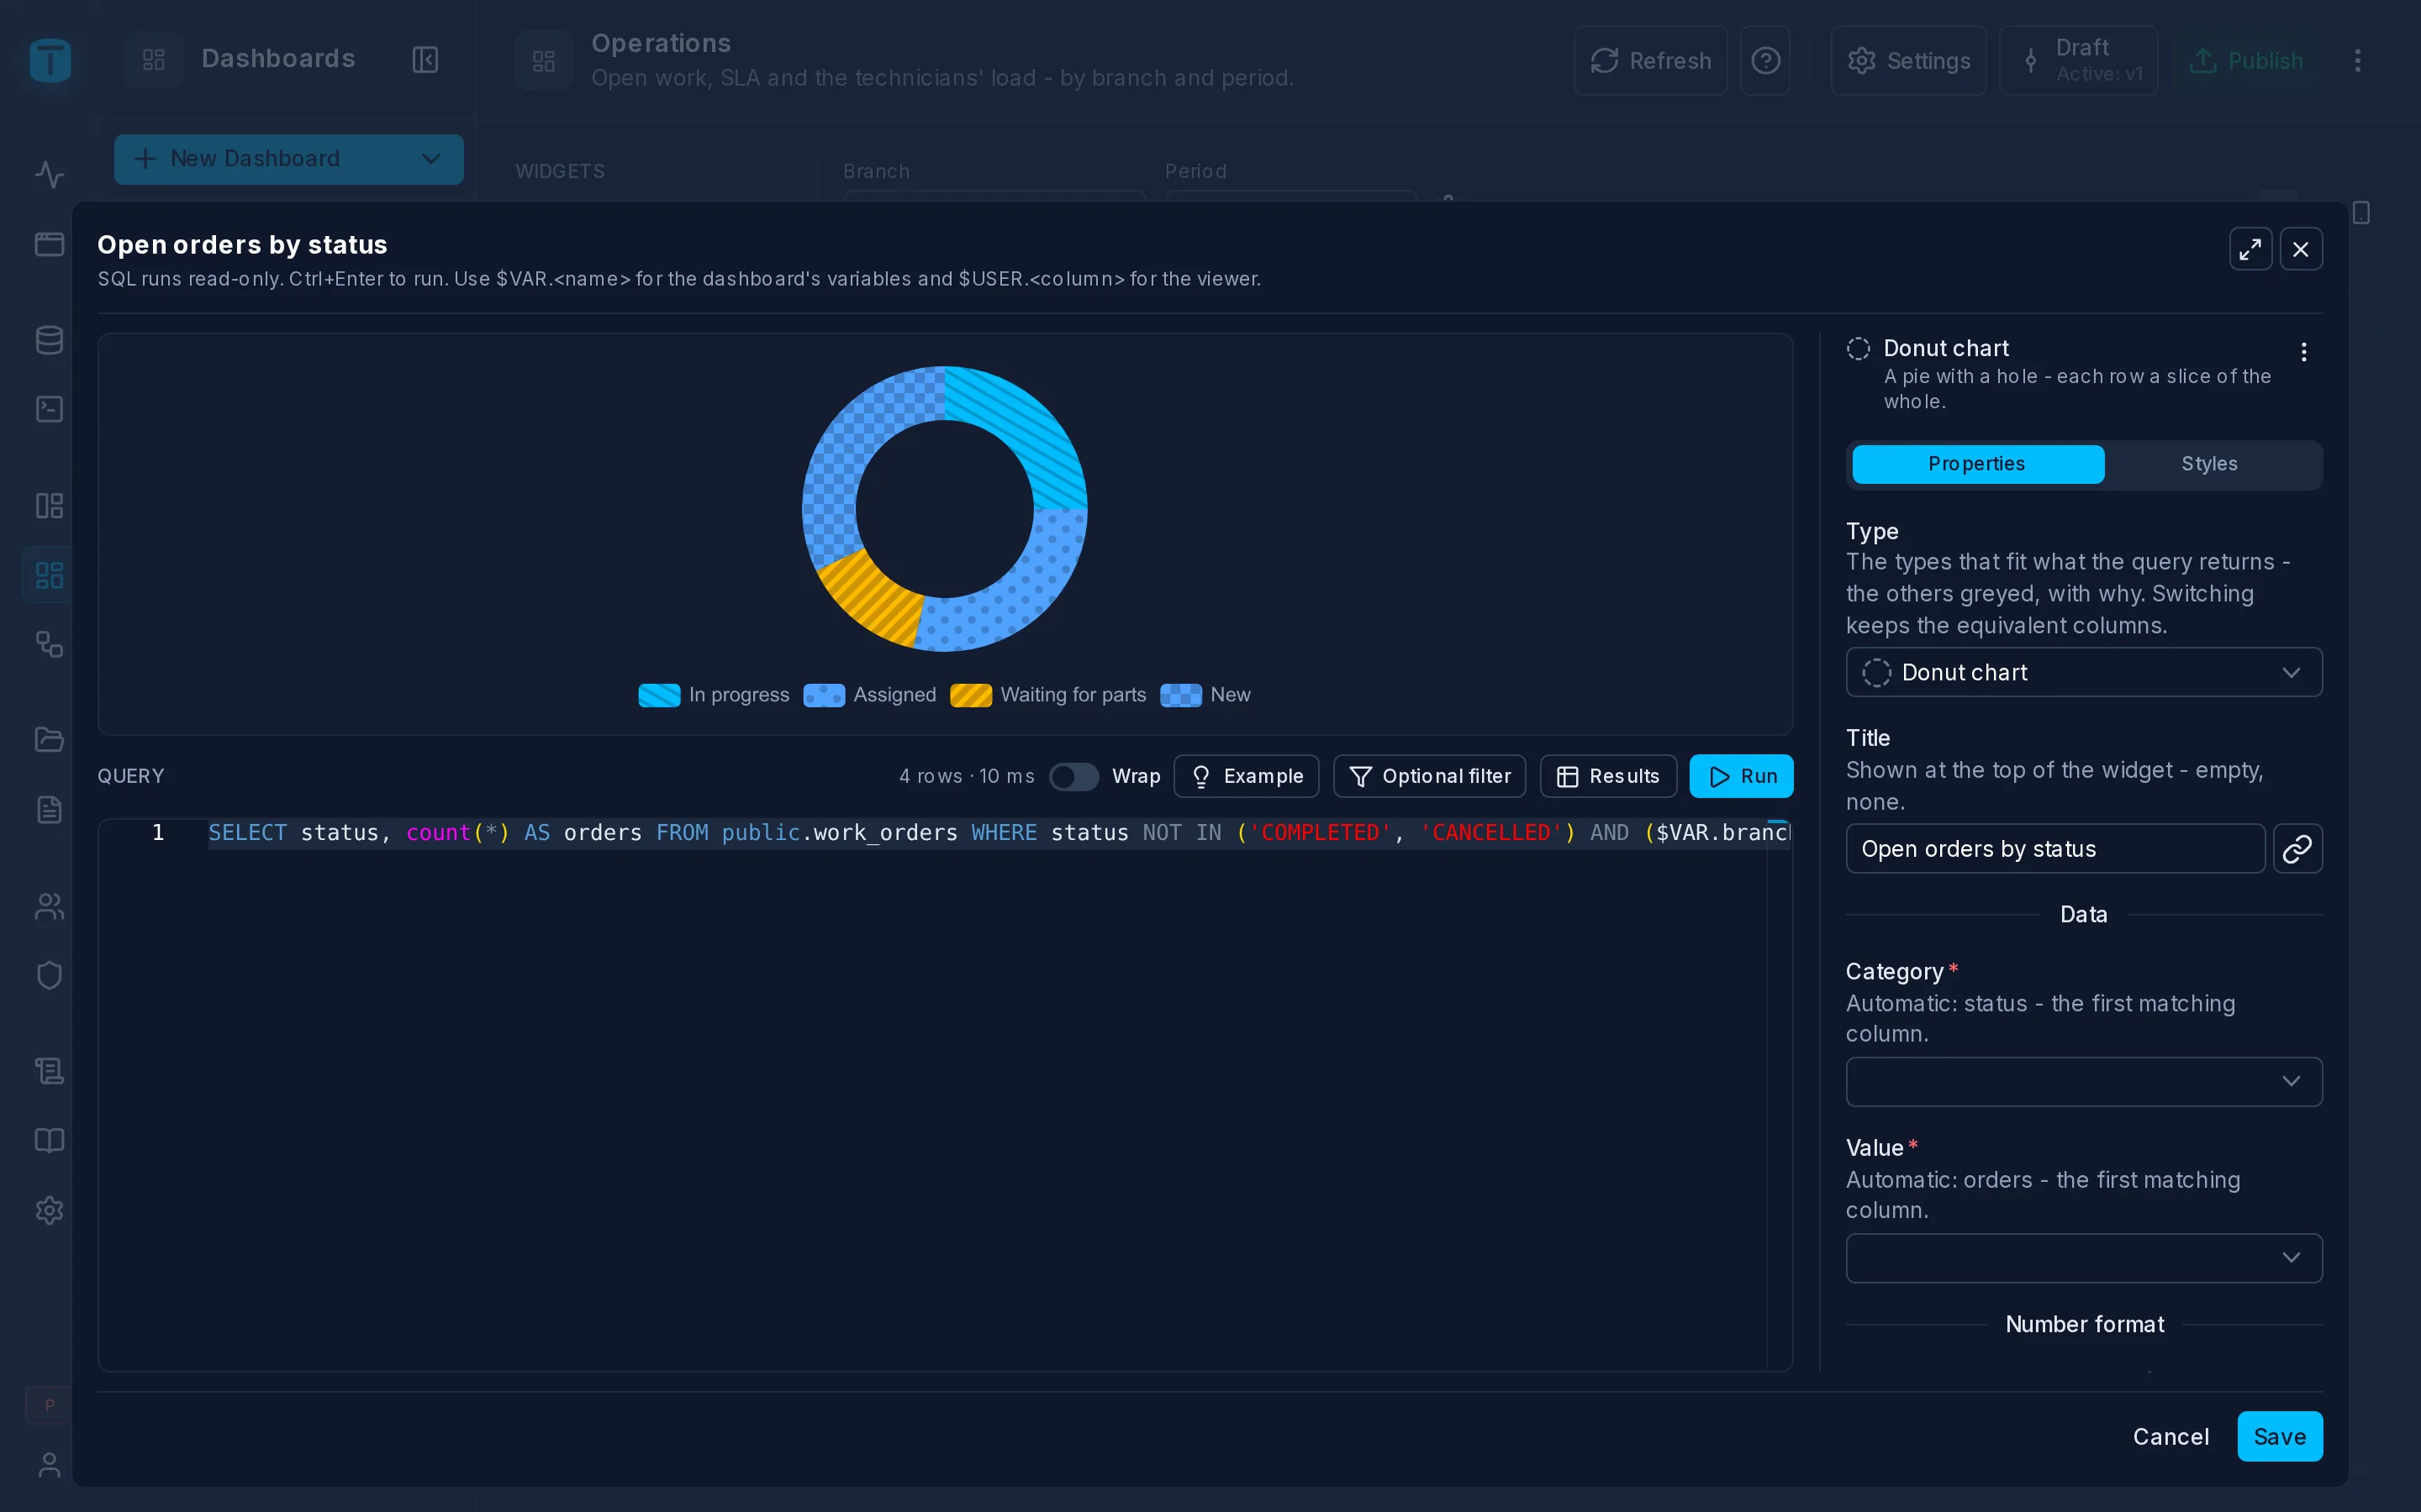Viewport: 2421px width, 1512px height.
Task: Open the scroll log icon in sidebar
Action: (x=49, y=1071)
